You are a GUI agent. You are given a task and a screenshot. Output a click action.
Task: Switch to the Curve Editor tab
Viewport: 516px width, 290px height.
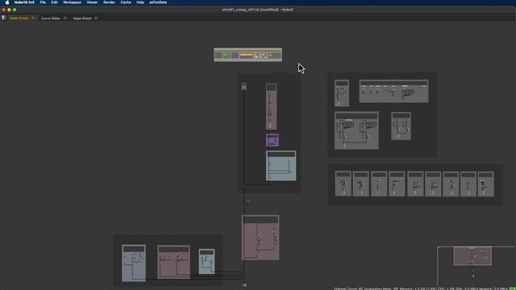(51, 18)
